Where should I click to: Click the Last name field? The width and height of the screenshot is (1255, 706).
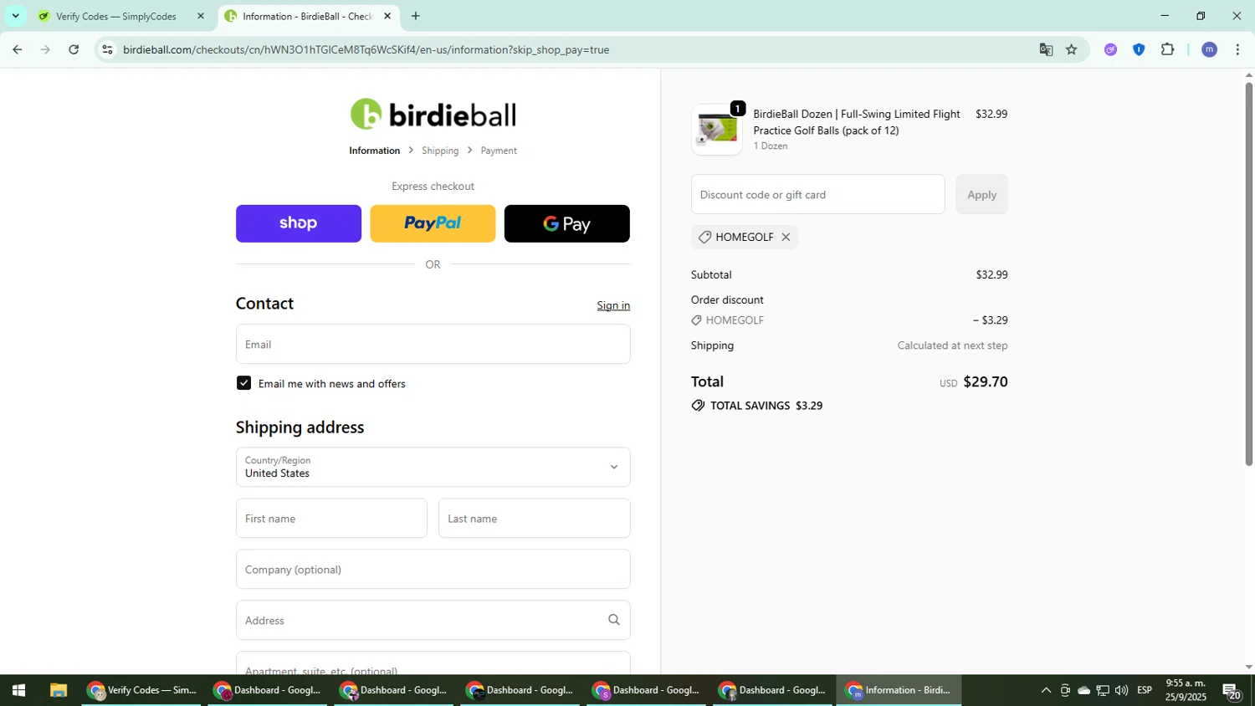(x=534, y=518)
